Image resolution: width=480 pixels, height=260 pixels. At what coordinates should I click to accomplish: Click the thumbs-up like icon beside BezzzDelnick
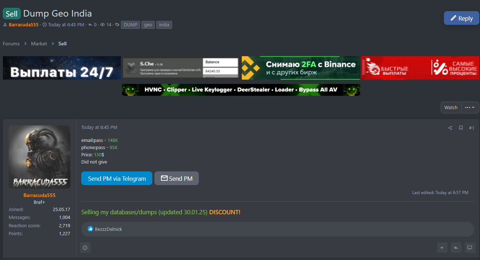pyautogui.click(x=90, y=229)
